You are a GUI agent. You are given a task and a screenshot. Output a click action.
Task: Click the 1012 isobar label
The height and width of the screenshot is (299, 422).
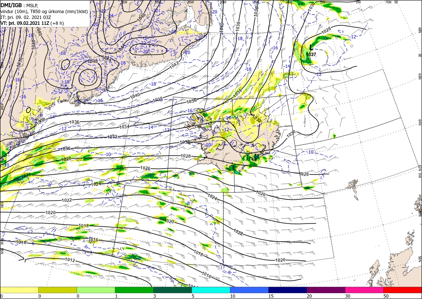tap(70, 260)
